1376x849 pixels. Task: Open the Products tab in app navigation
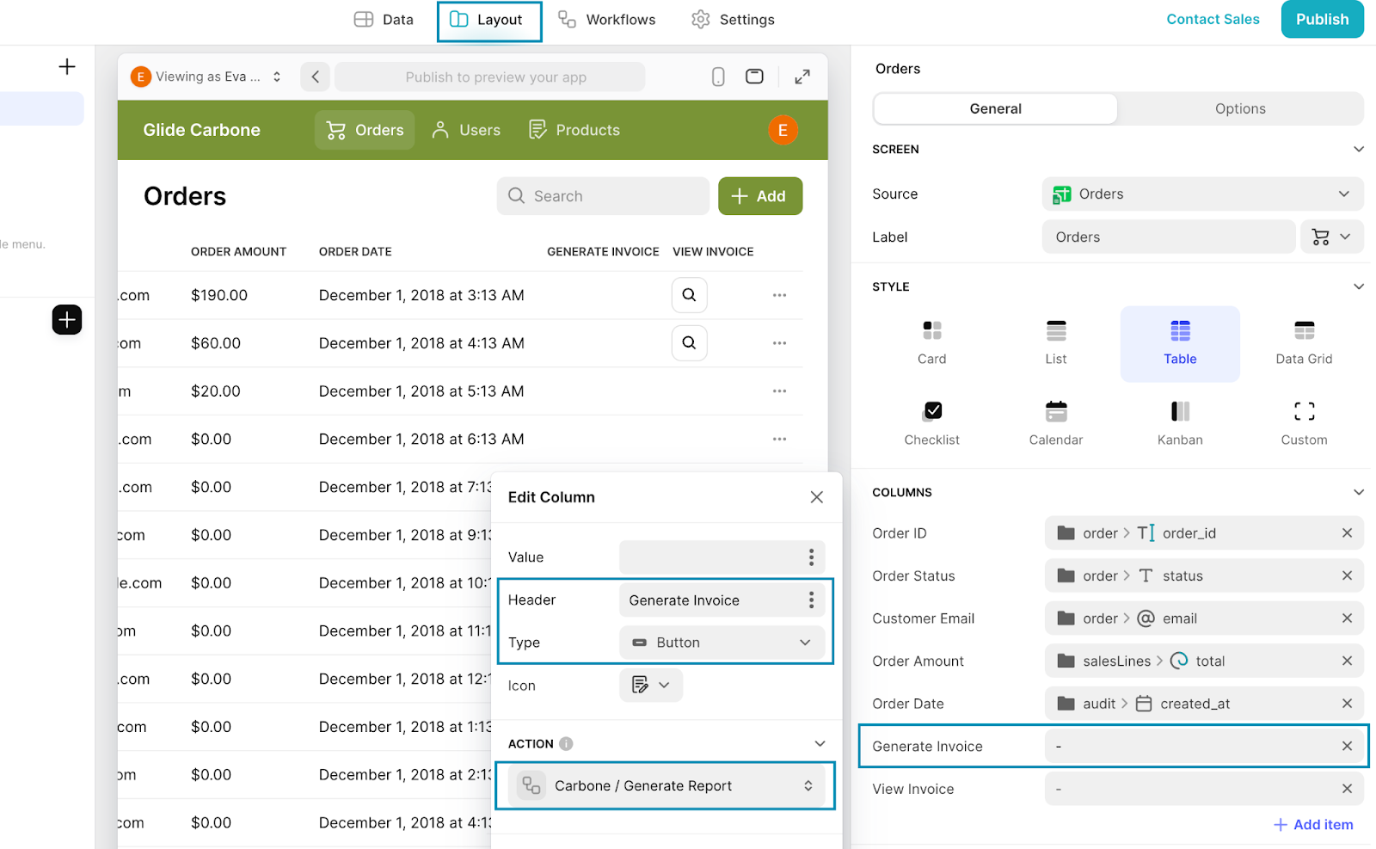coord(574,130)
